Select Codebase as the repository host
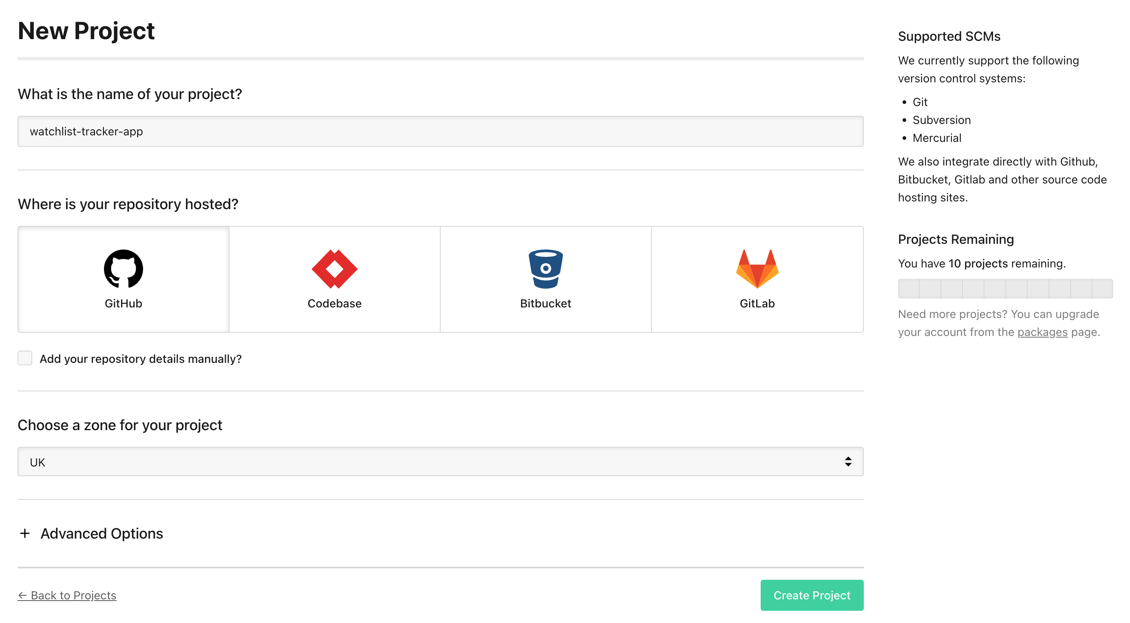 point(334,279)
